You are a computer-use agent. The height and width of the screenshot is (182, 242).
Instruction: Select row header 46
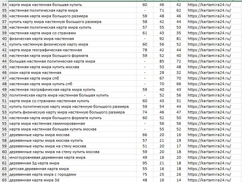point(4,73)
